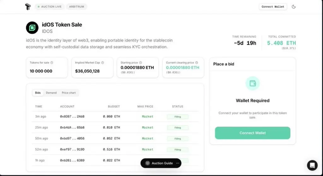Screen dimensions: 323x176
Task: Open the Auction Guide
Action: [x=159, y=163]
